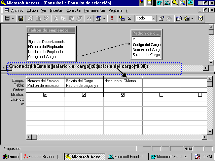This screenshot has height=161, width=215.
Task: Switch to Microsoft Excel taskbar button
Action: pyautogui.click(x=128, y=157)
